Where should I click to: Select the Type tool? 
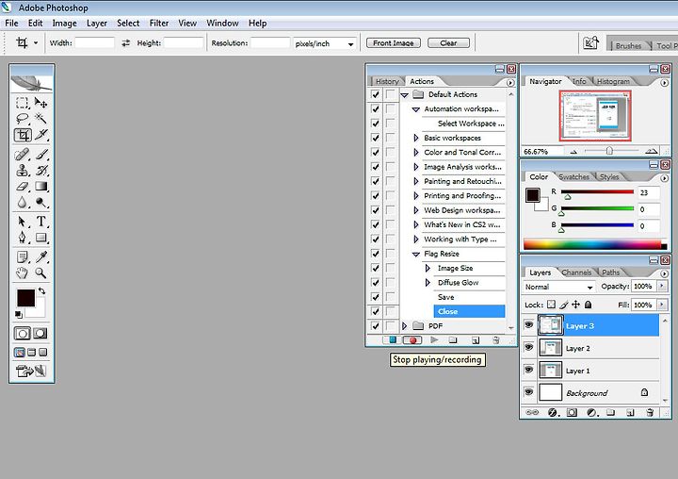point(41,222)
